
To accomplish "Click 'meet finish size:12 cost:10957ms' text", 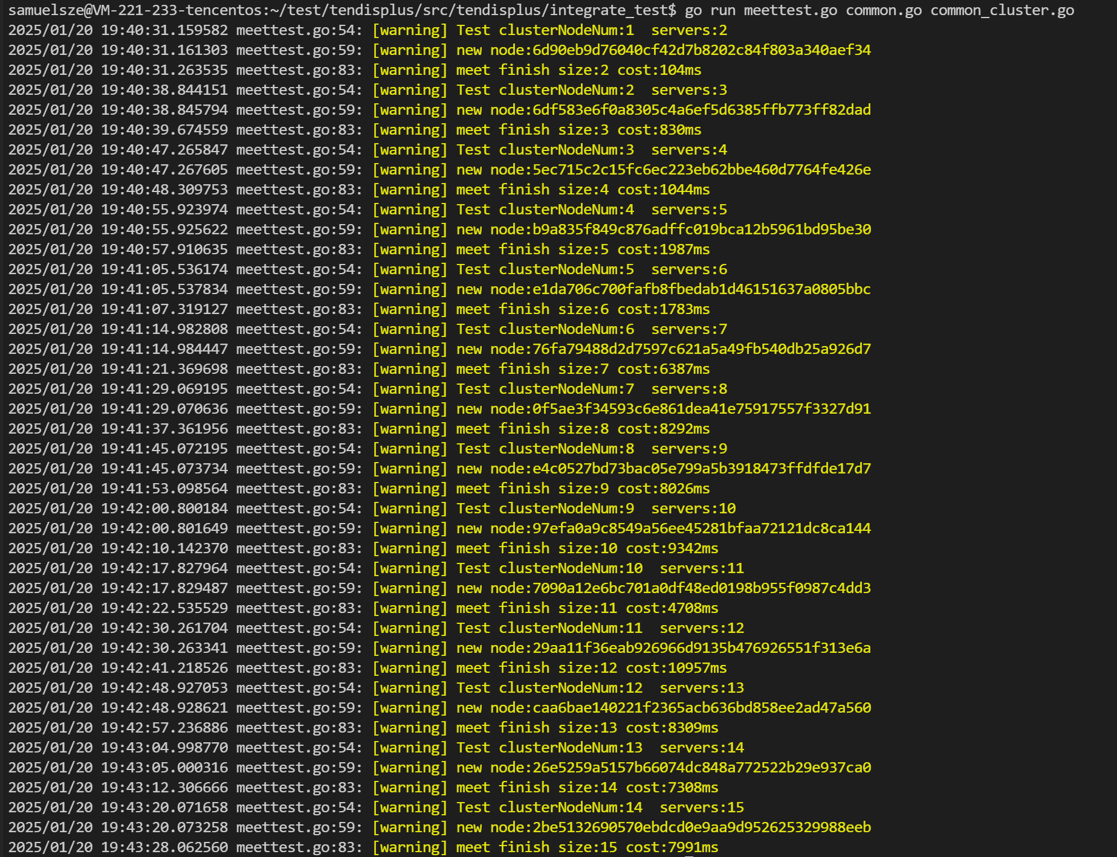I will click(x=591, y=668).
